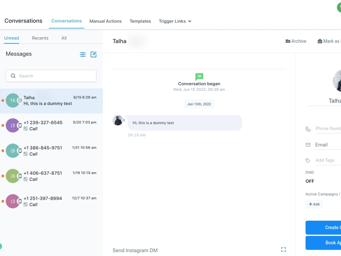Image resolution: width=341 pixels, height=256 pixels.
Task: Click the green Conversation began chat icon
Action: [x=199, y=77]
